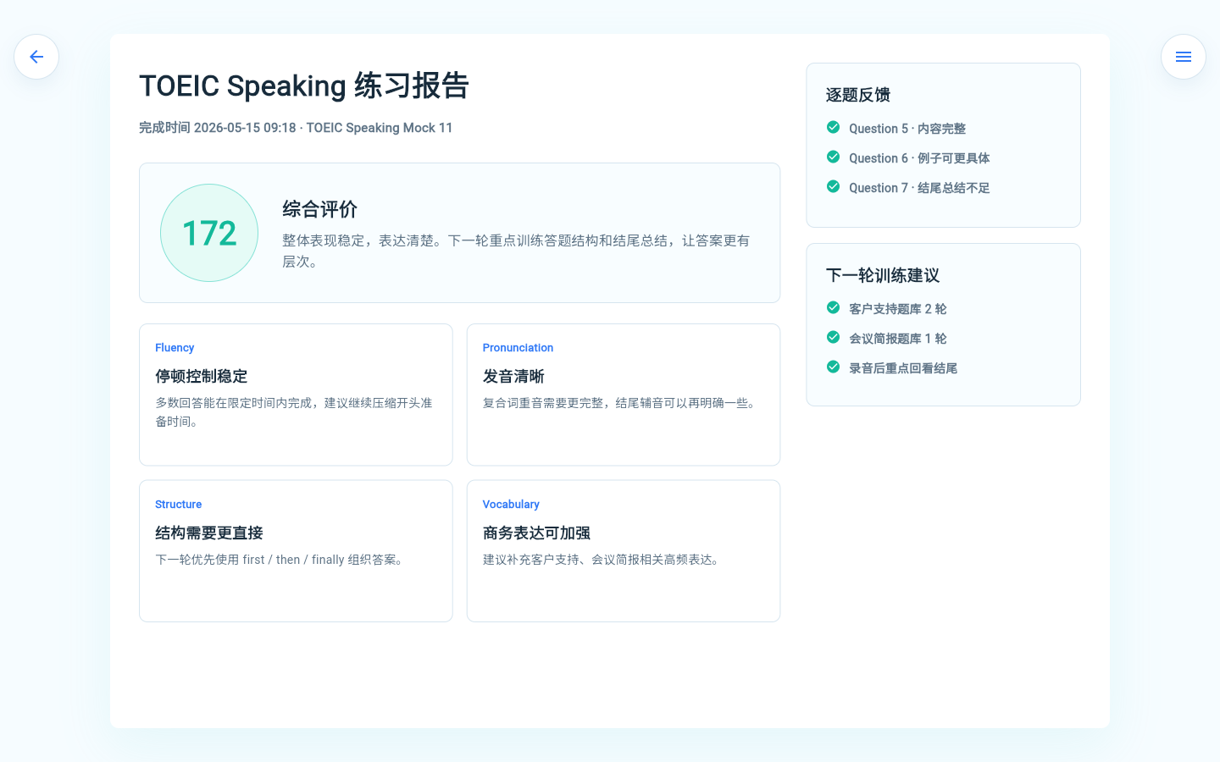Click the back arrow button
The height and width of the screenshot is (762, 1220).
(x=36, y=57)
